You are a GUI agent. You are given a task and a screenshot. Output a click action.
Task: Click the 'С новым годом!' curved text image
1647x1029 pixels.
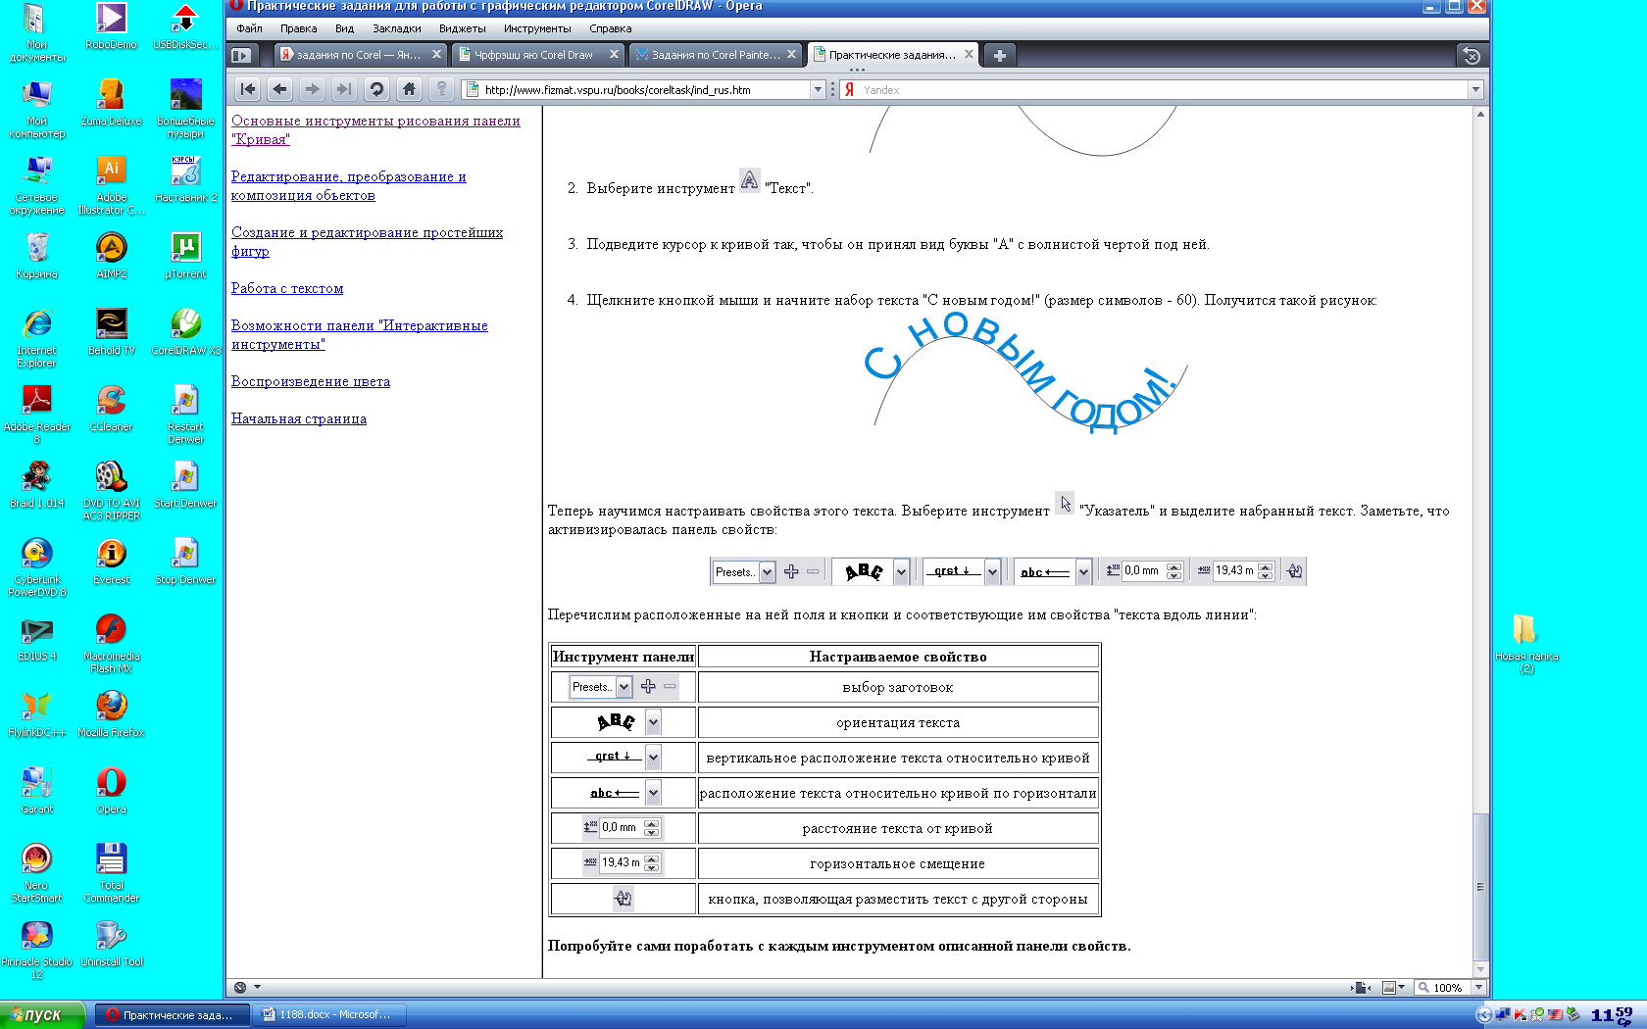tap(1025, 373)
